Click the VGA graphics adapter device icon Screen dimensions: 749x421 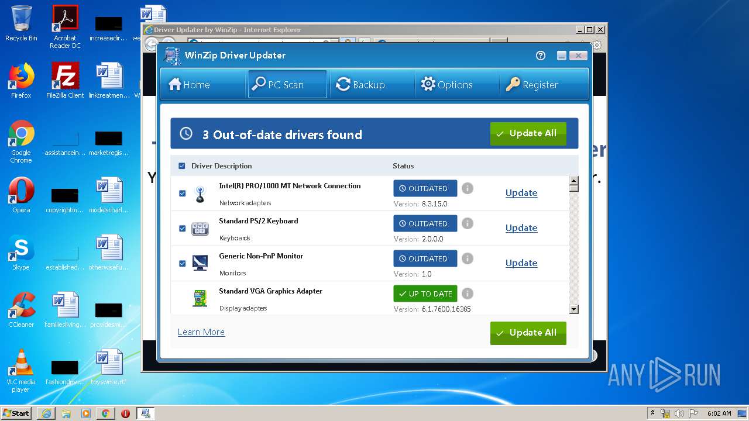tap(200, 298)
